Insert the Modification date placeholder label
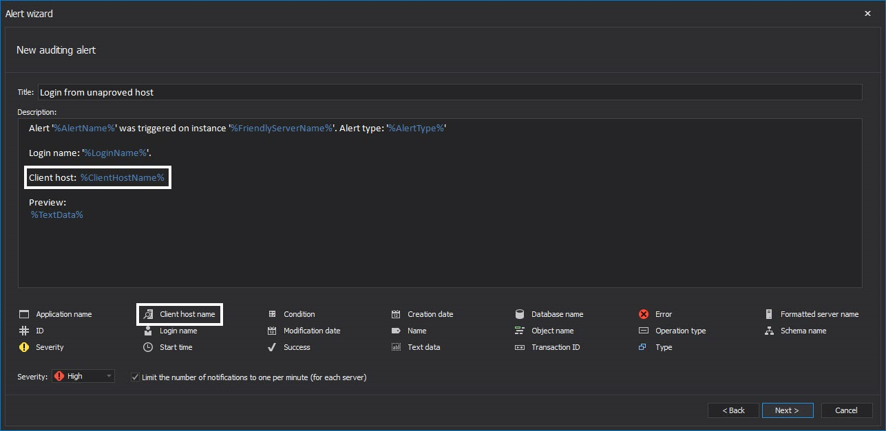 tap(312, 331)
